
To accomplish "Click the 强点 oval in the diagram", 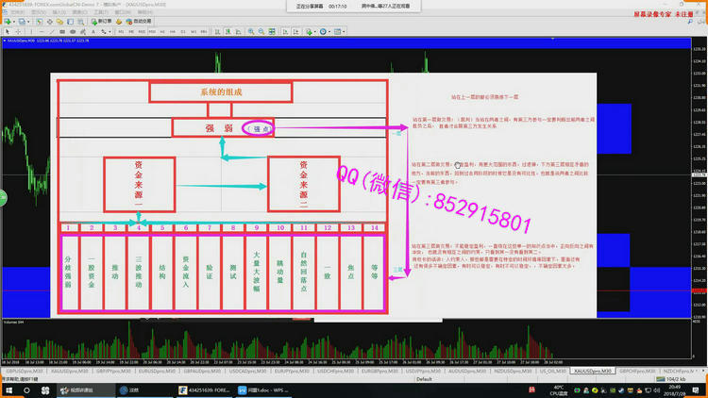I will click(257, 127).
